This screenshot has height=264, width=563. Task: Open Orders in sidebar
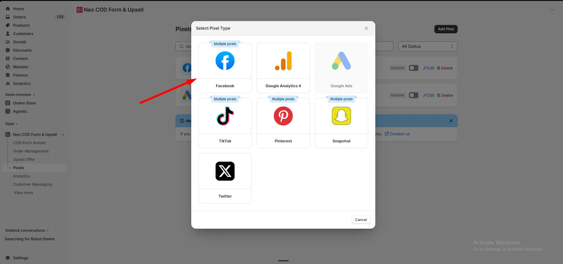click(x=19, y=17)
